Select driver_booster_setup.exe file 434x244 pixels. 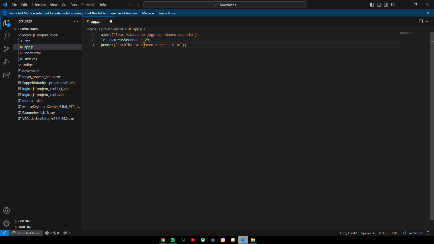tap(48, 77)
